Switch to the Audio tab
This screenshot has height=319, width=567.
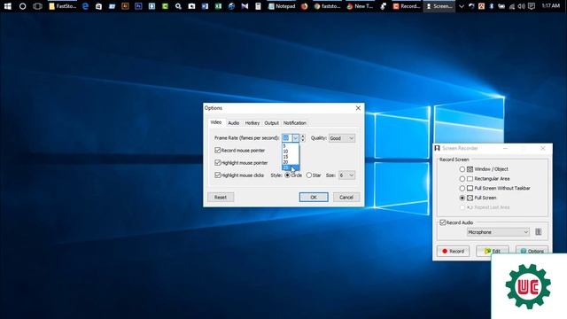(x=234, y=123)
